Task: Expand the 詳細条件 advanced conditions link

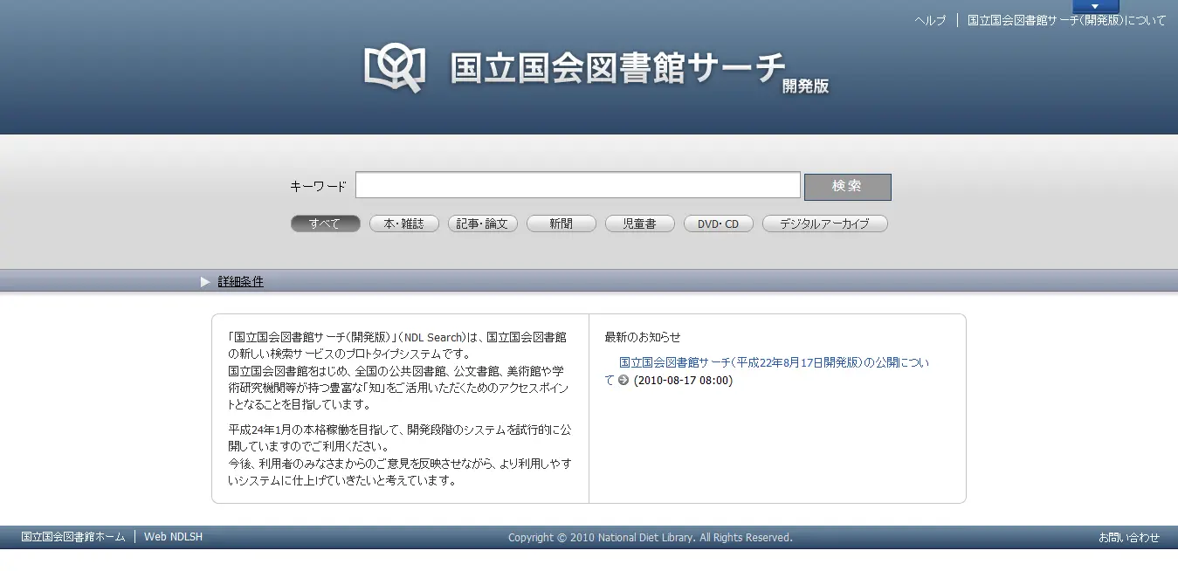Action: pos(240,282)
